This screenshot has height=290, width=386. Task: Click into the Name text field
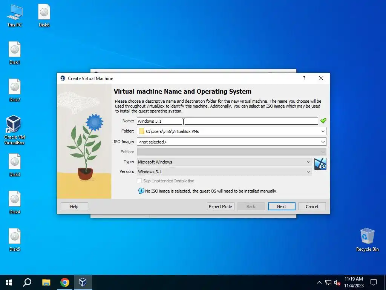(x=227, y=121)
